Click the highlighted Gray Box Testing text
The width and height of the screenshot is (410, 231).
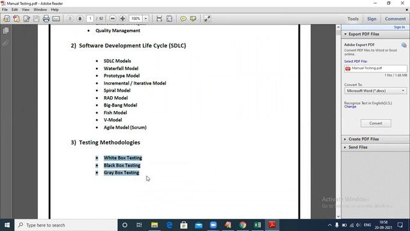point(121,173)
